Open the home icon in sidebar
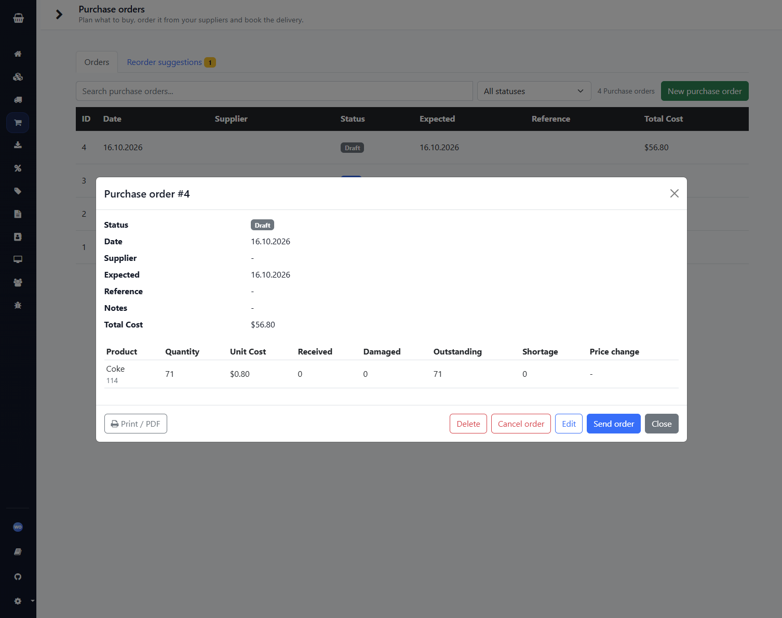 tap(18, 54)
